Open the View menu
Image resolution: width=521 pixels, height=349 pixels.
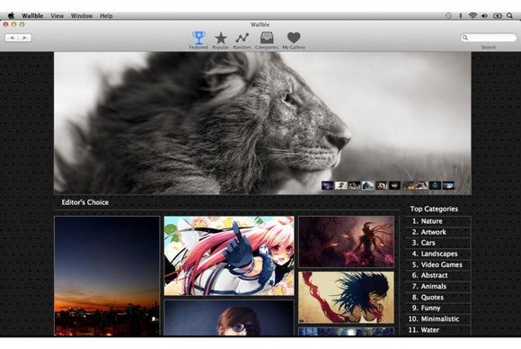[x=57, y=15]
